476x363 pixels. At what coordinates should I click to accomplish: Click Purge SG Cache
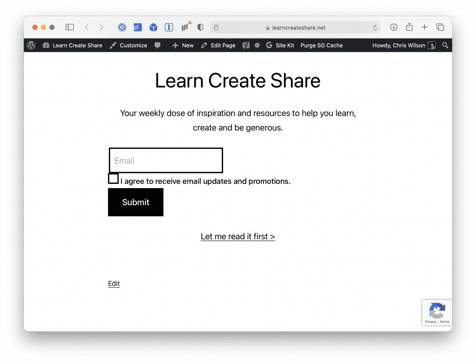point(322,45)
